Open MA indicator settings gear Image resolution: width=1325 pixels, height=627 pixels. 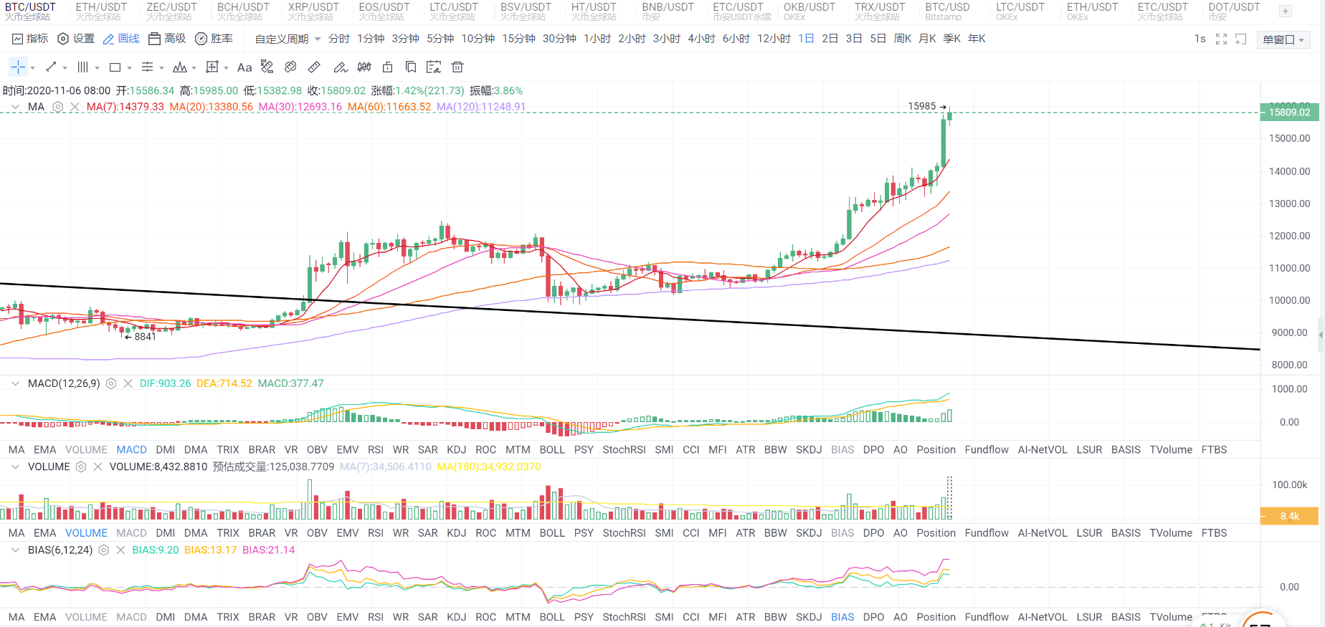(x=58, y=107)
